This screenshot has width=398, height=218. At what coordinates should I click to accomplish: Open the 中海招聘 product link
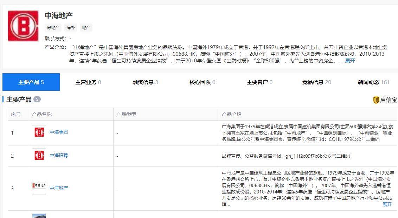(x=59, y=156)
